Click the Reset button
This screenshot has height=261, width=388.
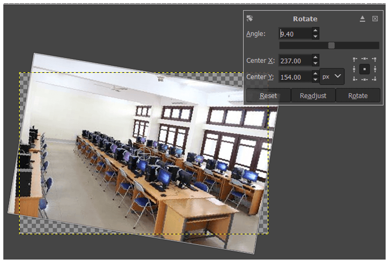268,96
